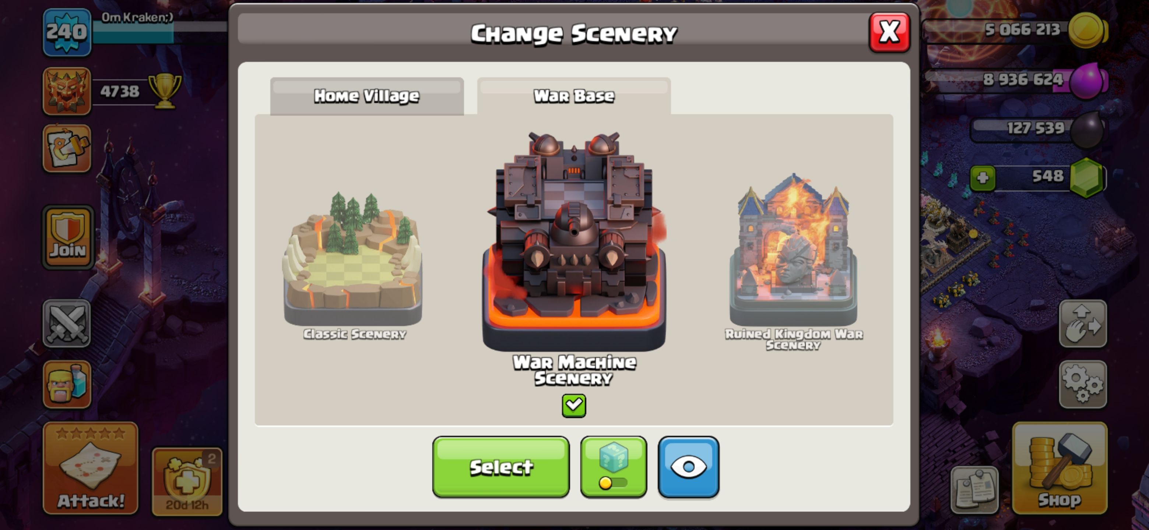
Task: Open the barbarian army training icon
Action: click(66, 384)
